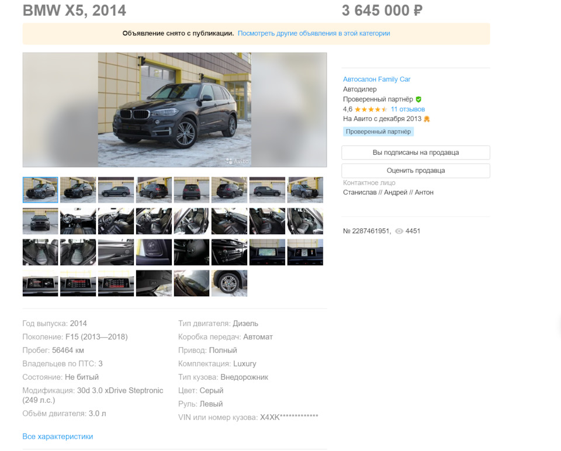Screen dimensions: 561x451
Task: Select the rear seats interior thumbnail
Action: tap(40, 252)
